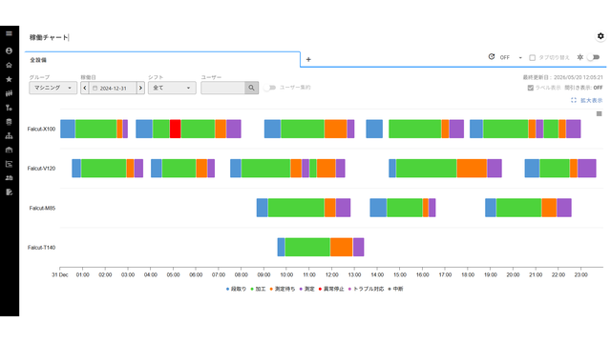611x343 pixels.
Task: Click the green 加工 bar on Falcut-T140
Action: point(307,247)
